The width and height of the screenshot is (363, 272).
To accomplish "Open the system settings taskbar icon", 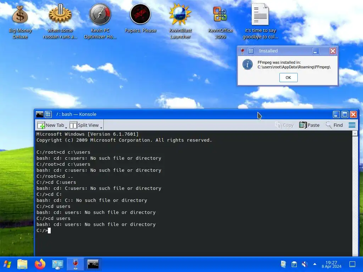I will (58, 264).
